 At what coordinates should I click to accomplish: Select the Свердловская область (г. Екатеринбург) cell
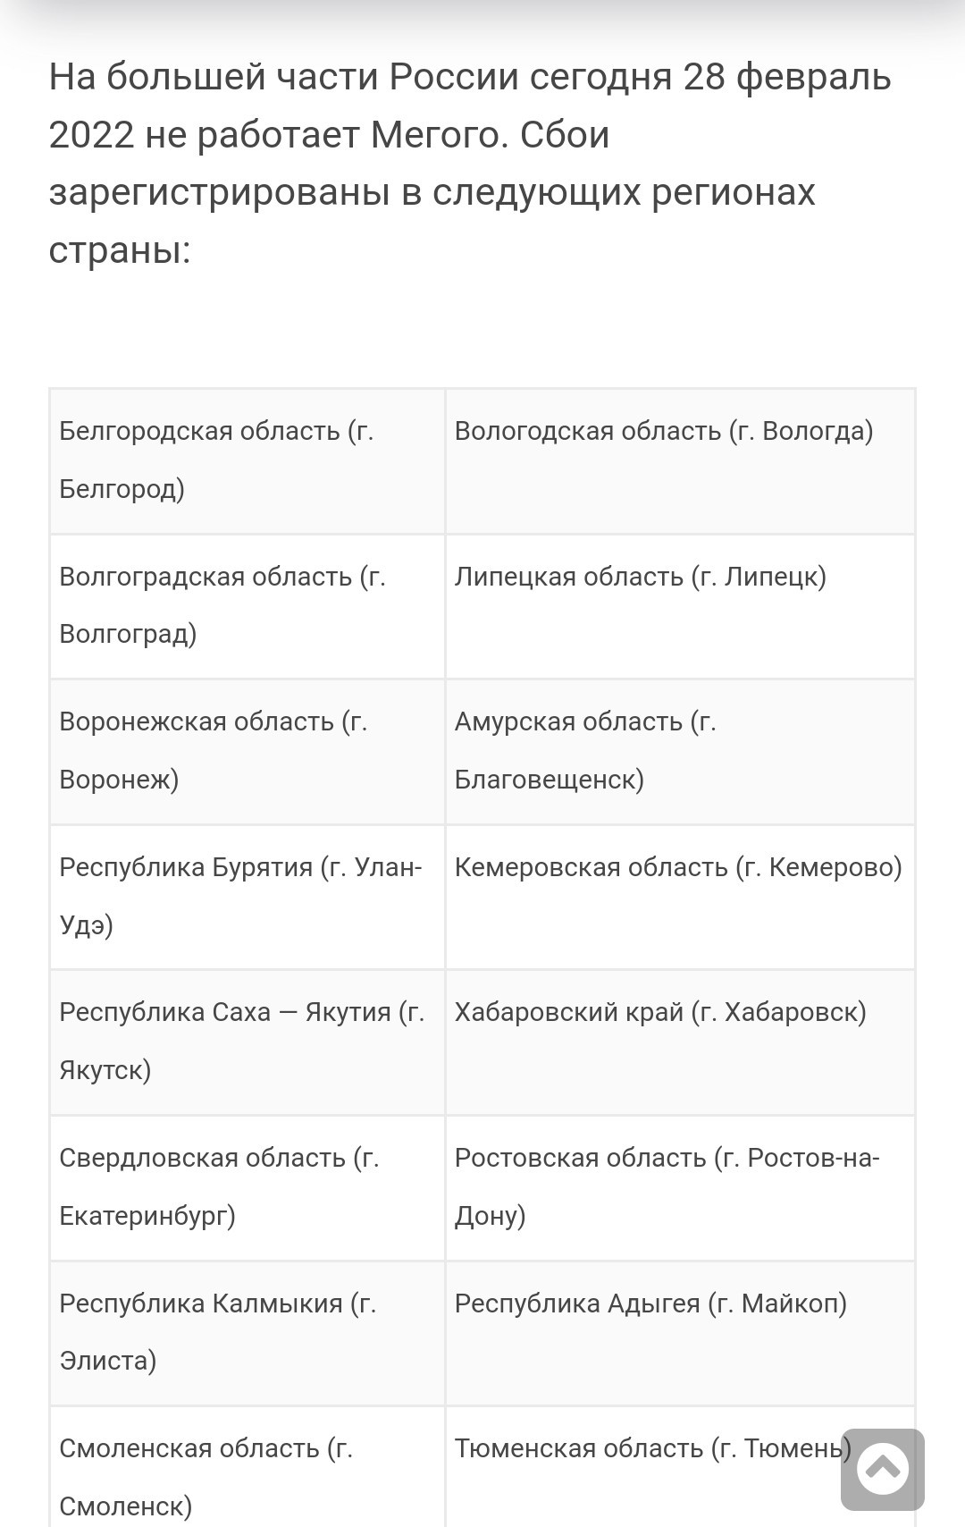coord(248,1188)
